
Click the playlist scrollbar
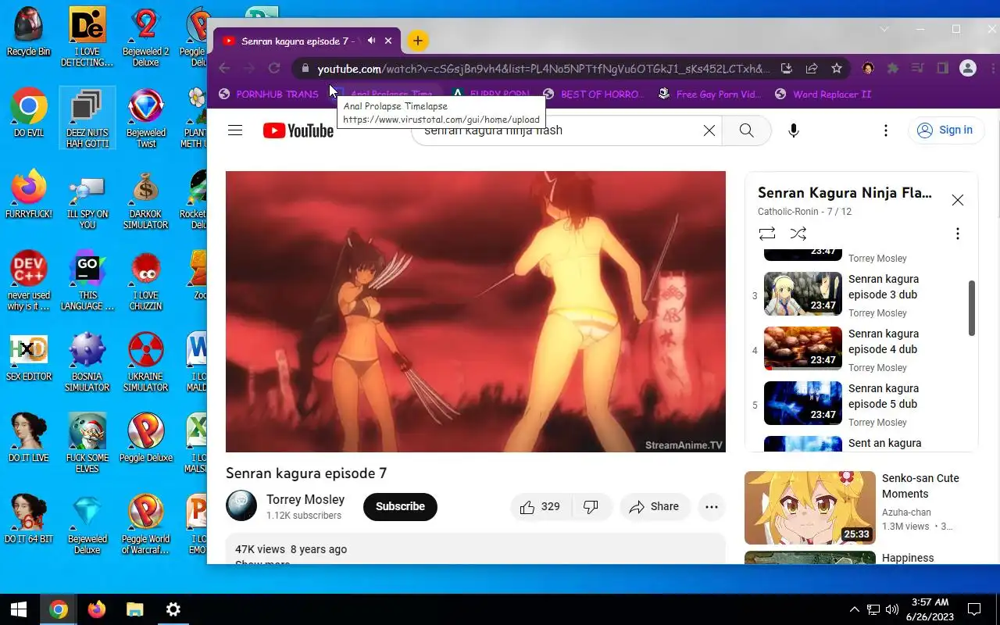(972, 309)
